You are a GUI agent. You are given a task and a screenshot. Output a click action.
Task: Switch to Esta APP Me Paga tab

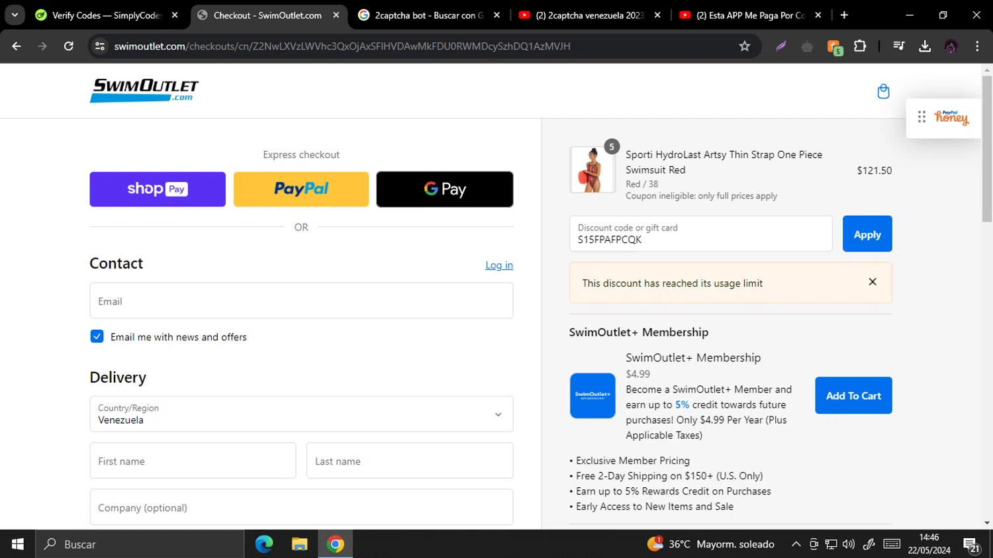coord(751,15)
